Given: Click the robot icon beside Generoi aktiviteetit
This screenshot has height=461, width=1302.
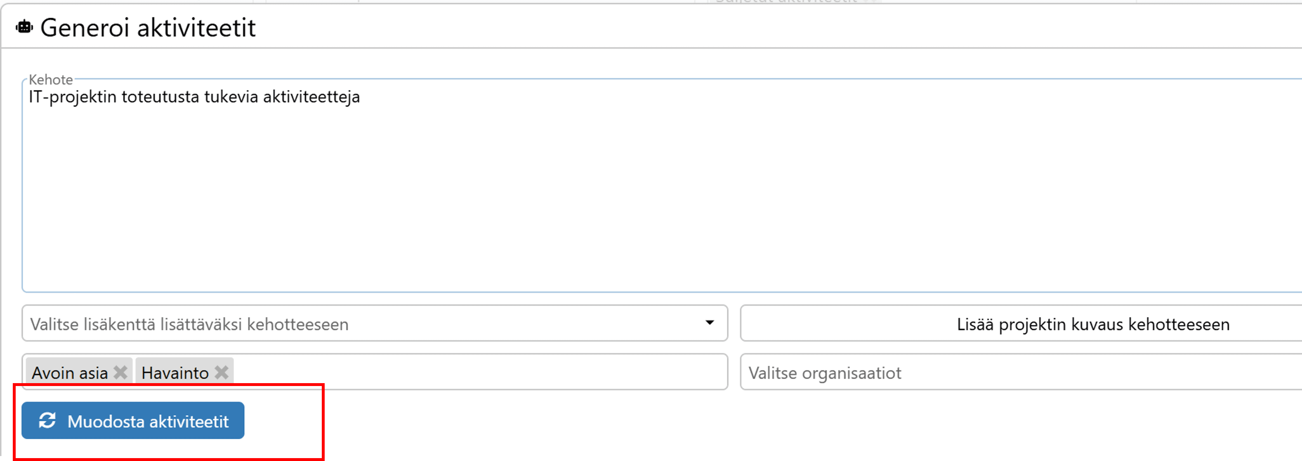Looking at the screenshot, I should tap(24, 27).
